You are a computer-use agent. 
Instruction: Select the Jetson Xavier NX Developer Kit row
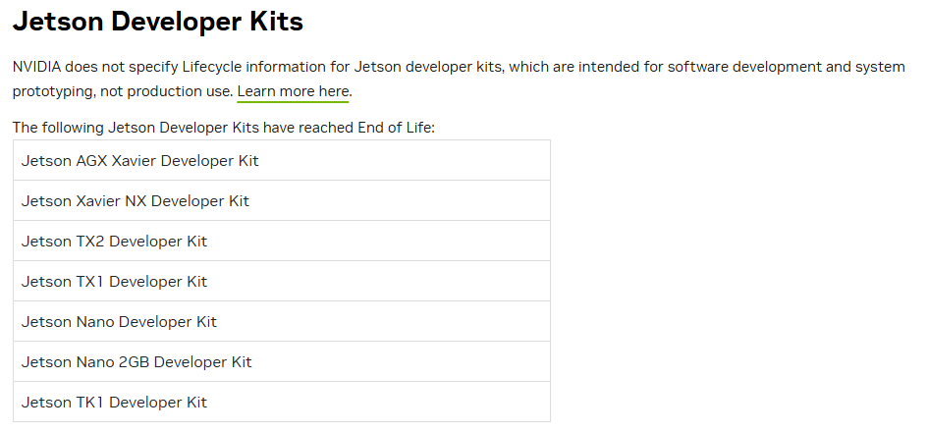(x=282, y=200)
